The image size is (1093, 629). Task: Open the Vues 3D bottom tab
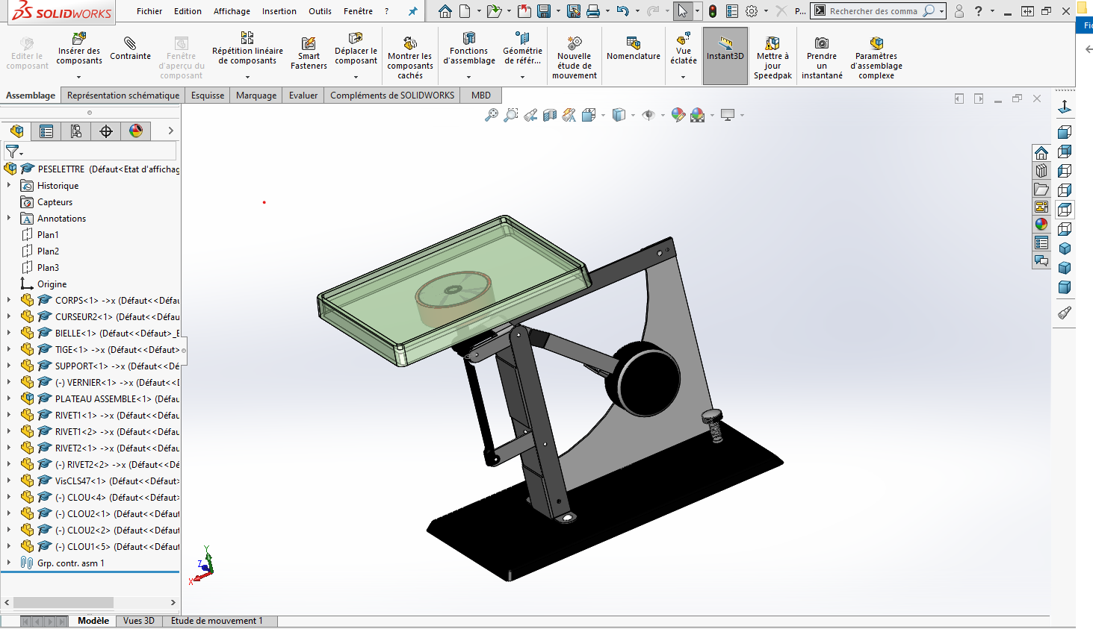(x=139, y=621)
